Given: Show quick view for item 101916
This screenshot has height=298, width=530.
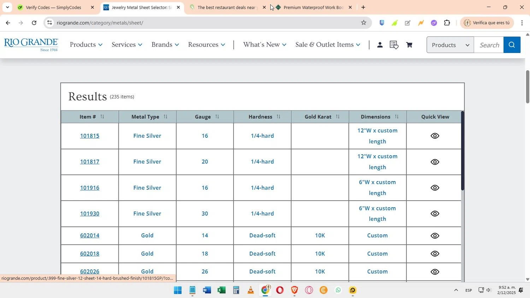Looking at the screenshot, I should click(435, 188).
